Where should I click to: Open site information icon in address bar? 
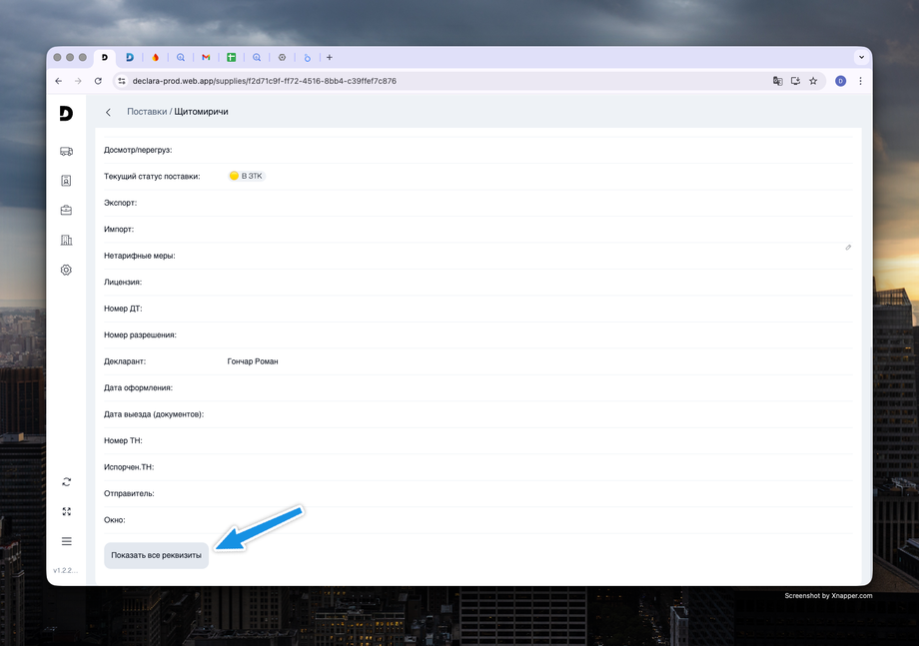[x=121, y=81]
